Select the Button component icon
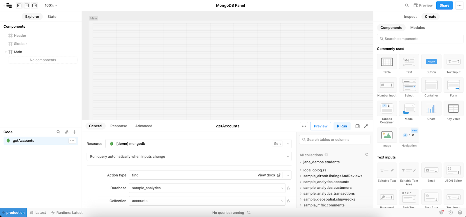The image size is (466, 217). (431, 62)
